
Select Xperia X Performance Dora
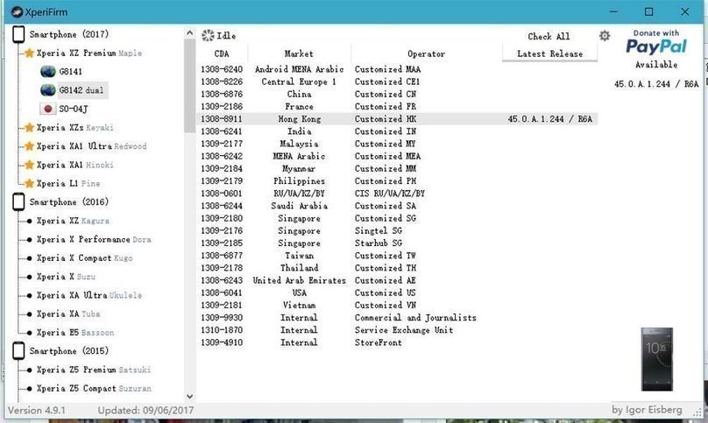click(94, 239)
